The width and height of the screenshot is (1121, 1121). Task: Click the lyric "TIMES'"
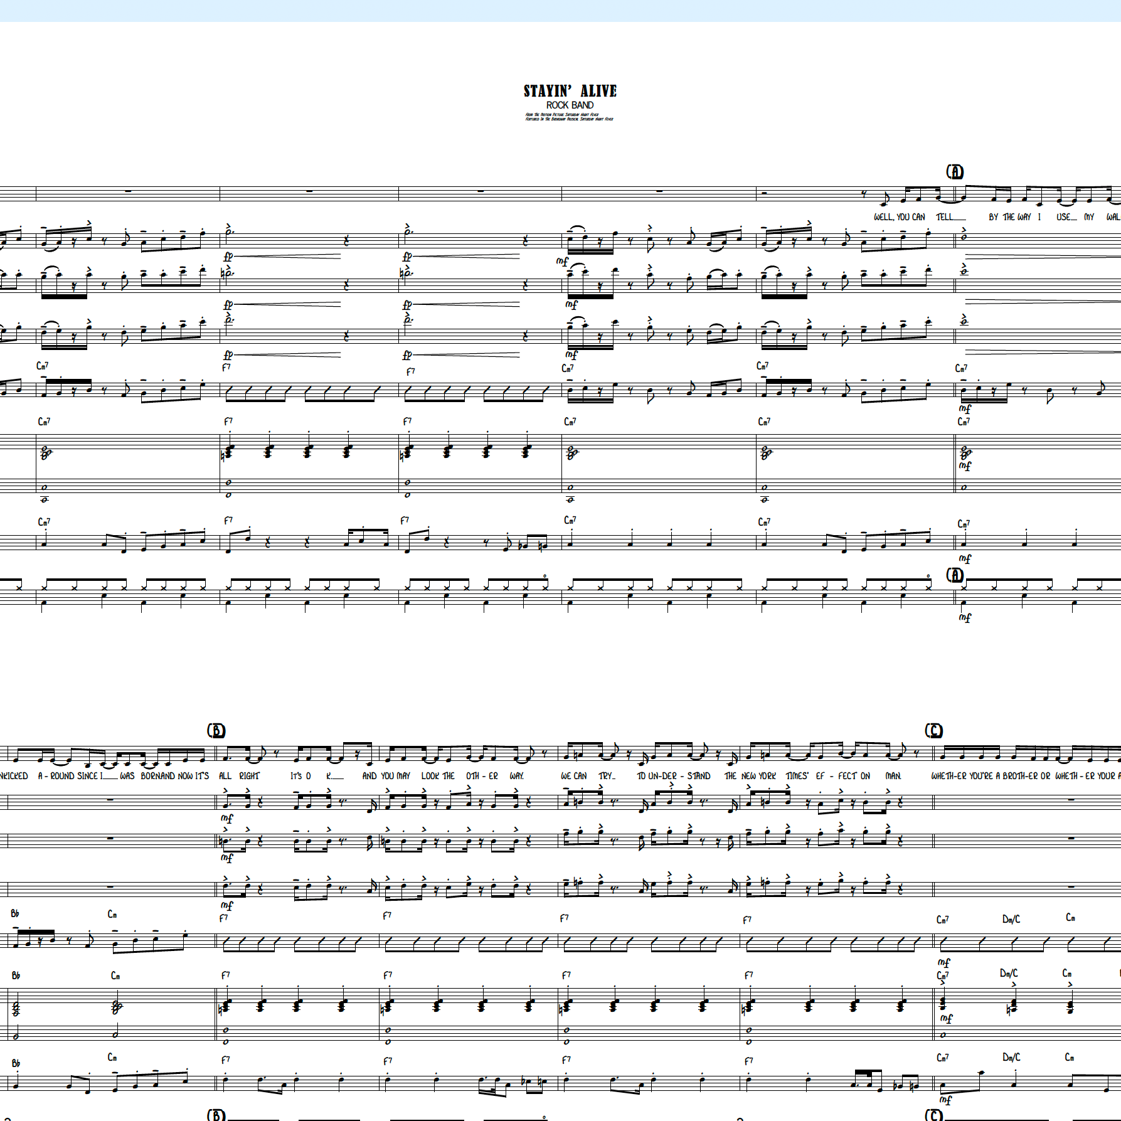[x=796, y=776]
